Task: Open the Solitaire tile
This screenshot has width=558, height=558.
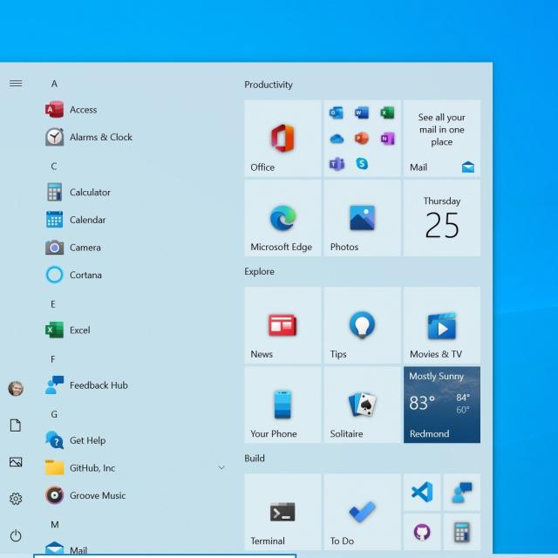Action: click(x=362, y=405)
